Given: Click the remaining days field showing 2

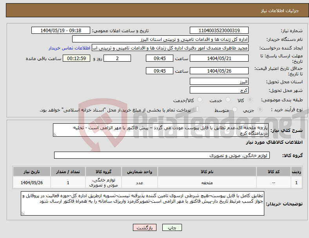Looking at the screenshot, I should (x=117, y=59).
